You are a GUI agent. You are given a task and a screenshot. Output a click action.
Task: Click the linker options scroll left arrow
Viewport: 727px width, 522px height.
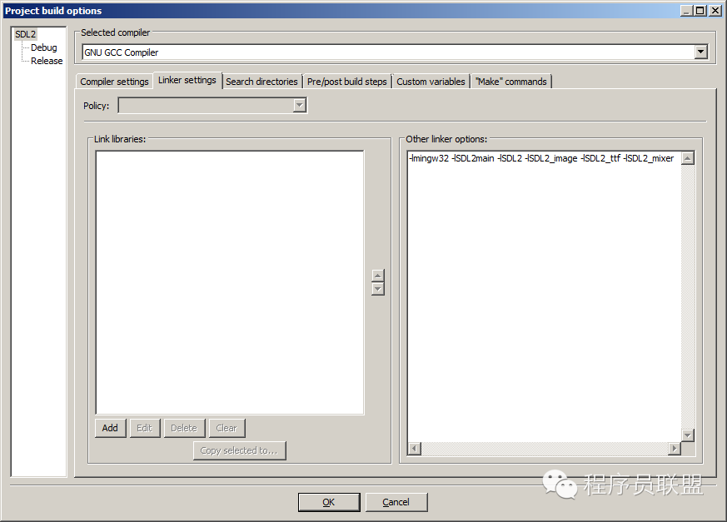pos(415,448)
